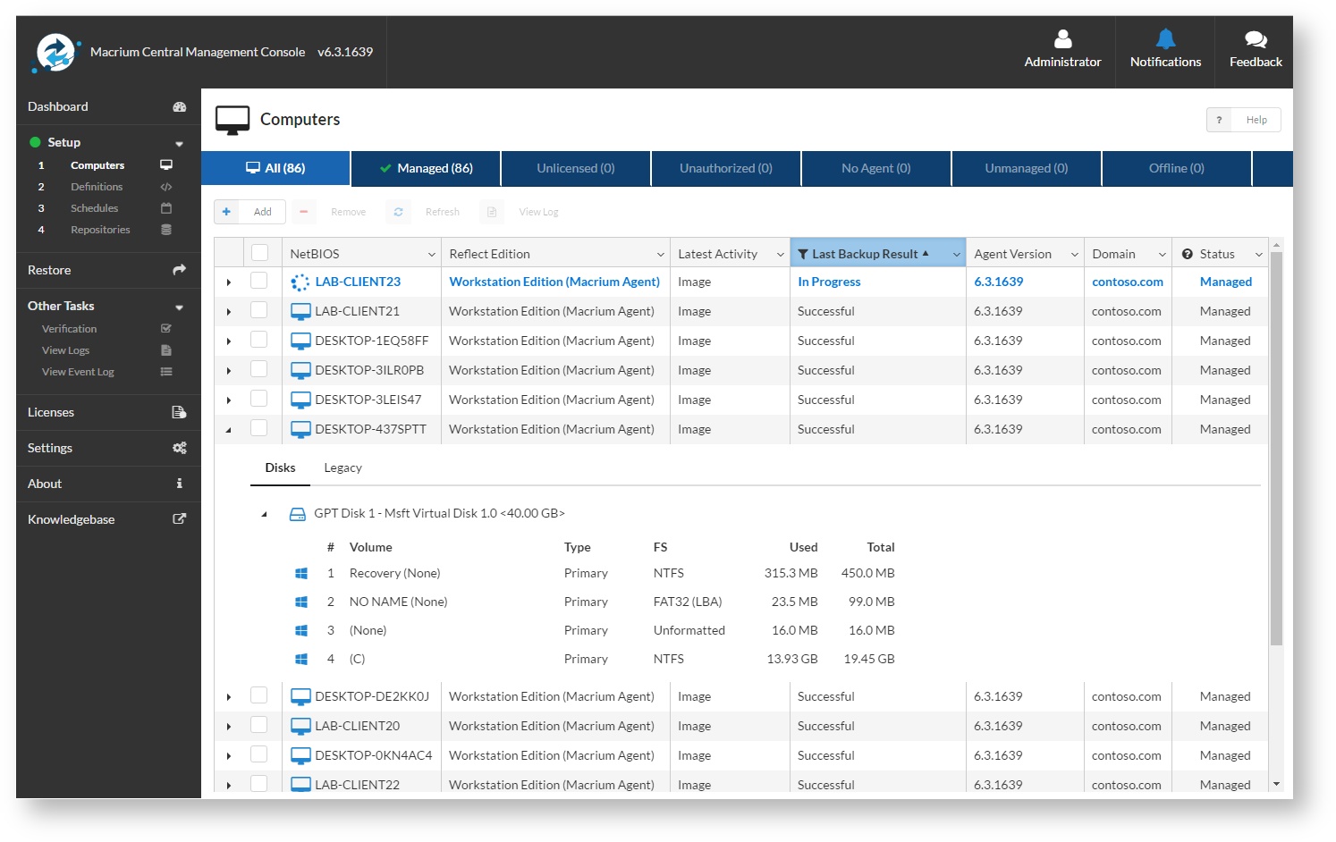
Task: Click the plus icon of Add
Action: tap(226, 212)
